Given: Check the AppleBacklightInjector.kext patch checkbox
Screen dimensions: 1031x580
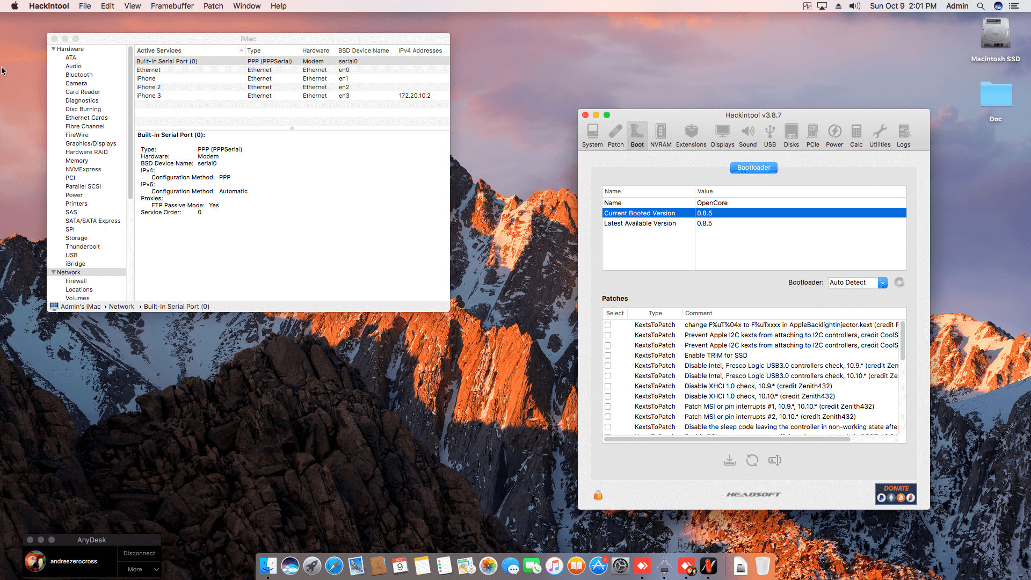Looking at the screenshot, I should [x=608, y=325].
